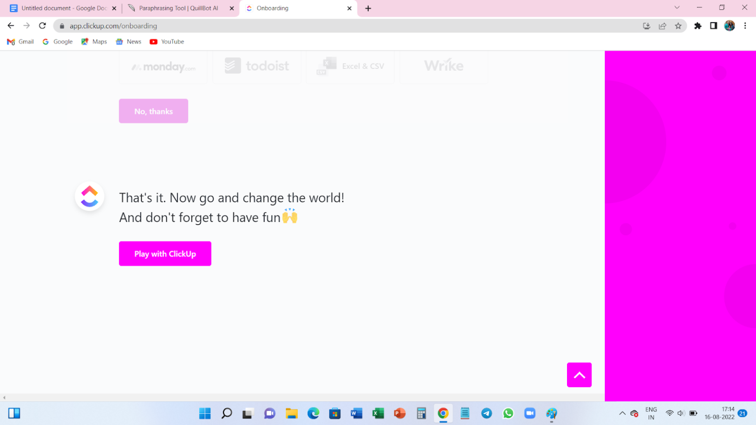Expand hidden icons in the system tray

coord(622,413)
